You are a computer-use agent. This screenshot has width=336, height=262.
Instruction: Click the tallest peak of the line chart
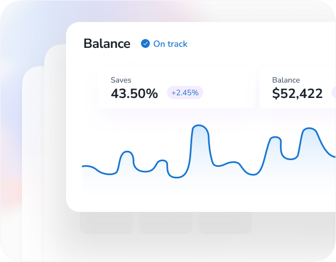[199, 126]
